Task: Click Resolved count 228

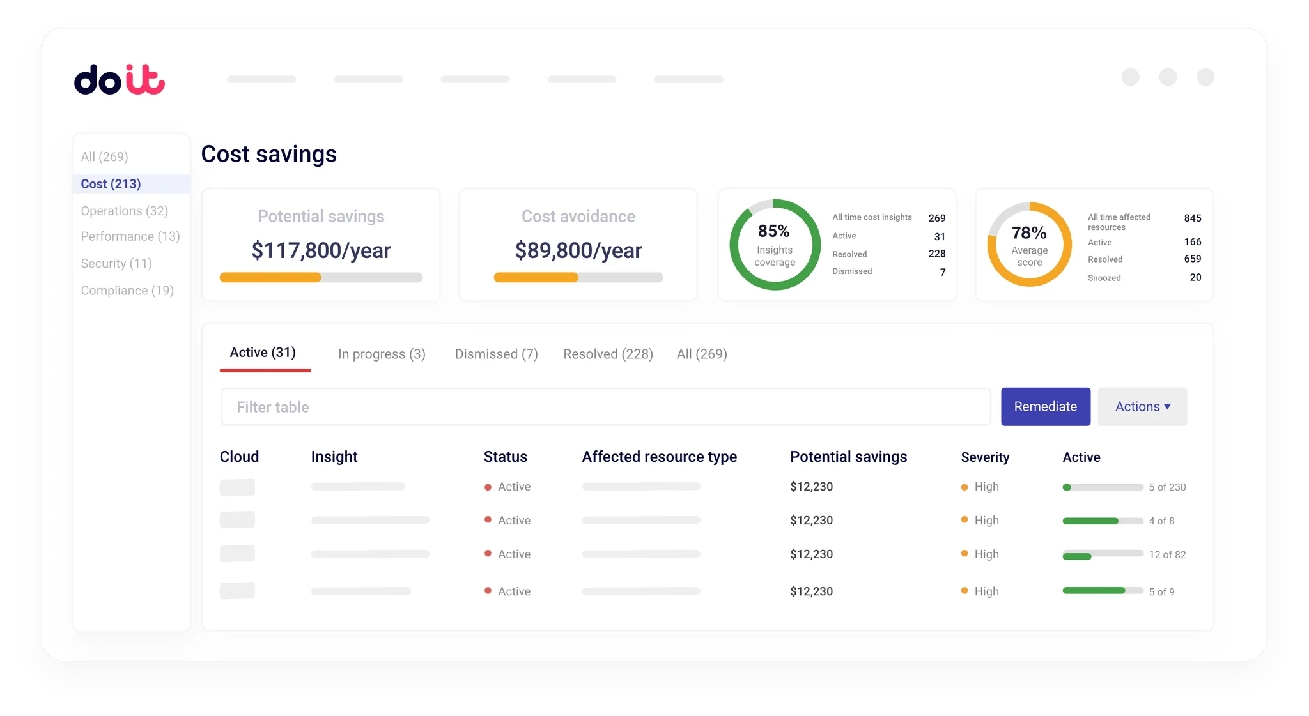Action: point(936,254)
